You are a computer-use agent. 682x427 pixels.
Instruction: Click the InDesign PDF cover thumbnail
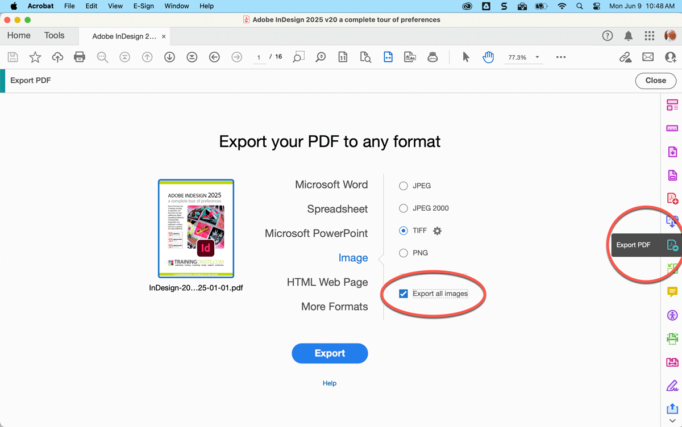196,228
